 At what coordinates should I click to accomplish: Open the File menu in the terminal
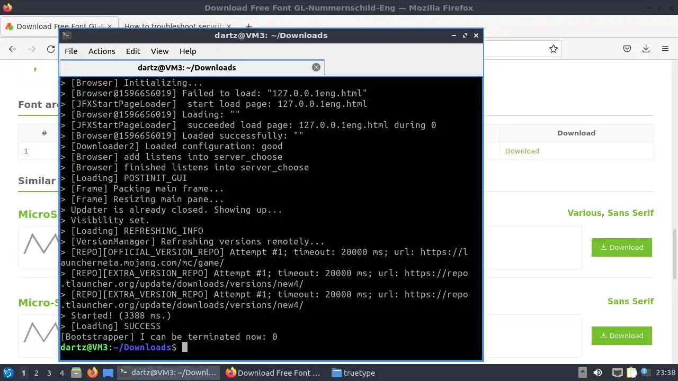[71, 51]
